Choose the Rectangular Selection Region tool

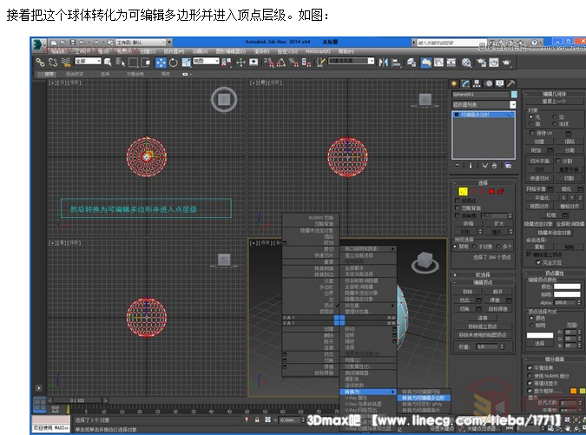pyautogui.click(x=133, y=63)
